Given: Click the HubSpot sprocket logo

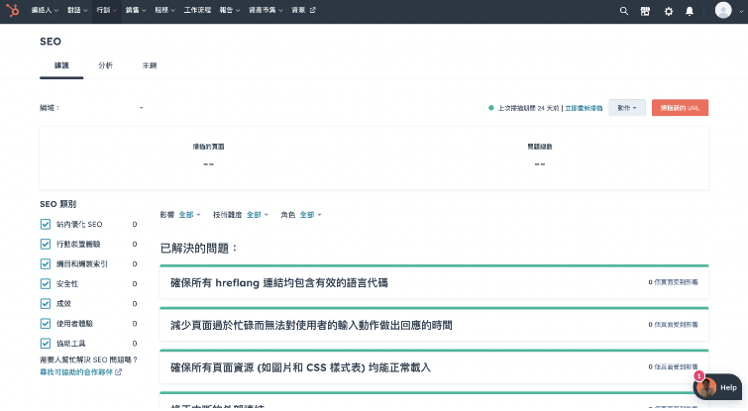Looking at the screenshot, I should 13,11.
